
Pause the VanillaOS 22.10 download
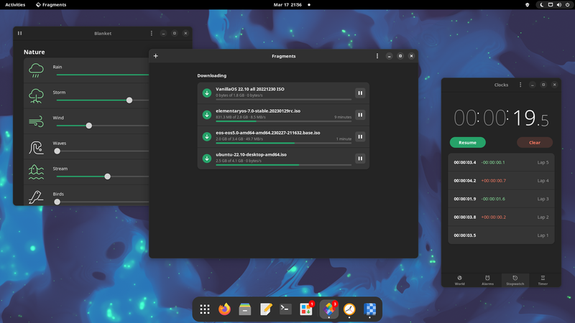pos(360,93)
